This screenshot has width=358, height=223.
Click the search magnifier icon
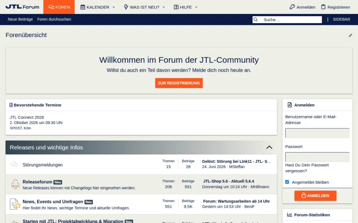coord(256,20)
